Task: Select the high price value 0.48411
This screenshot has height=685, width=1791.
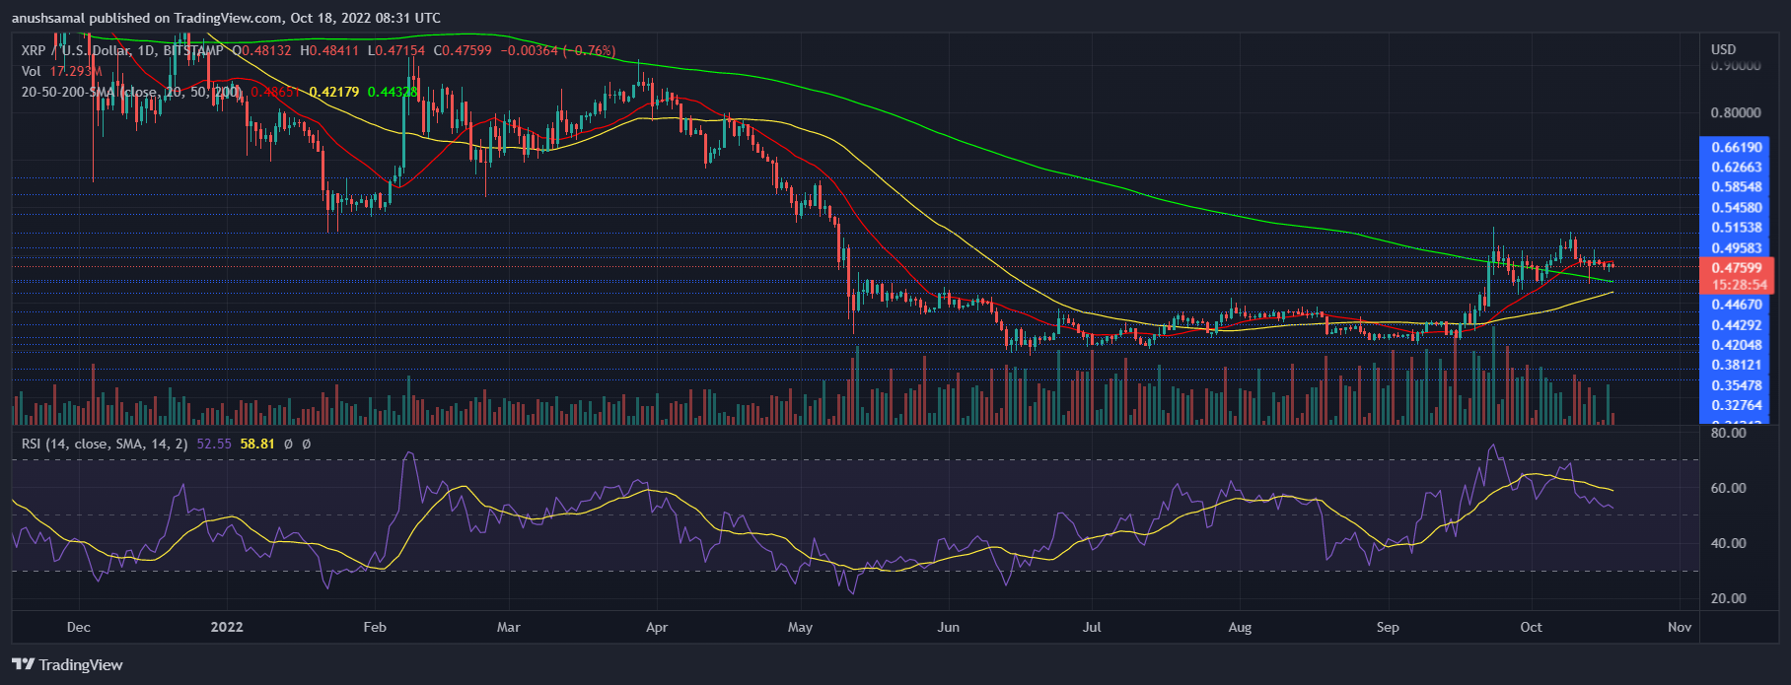Action: point(336,50)
